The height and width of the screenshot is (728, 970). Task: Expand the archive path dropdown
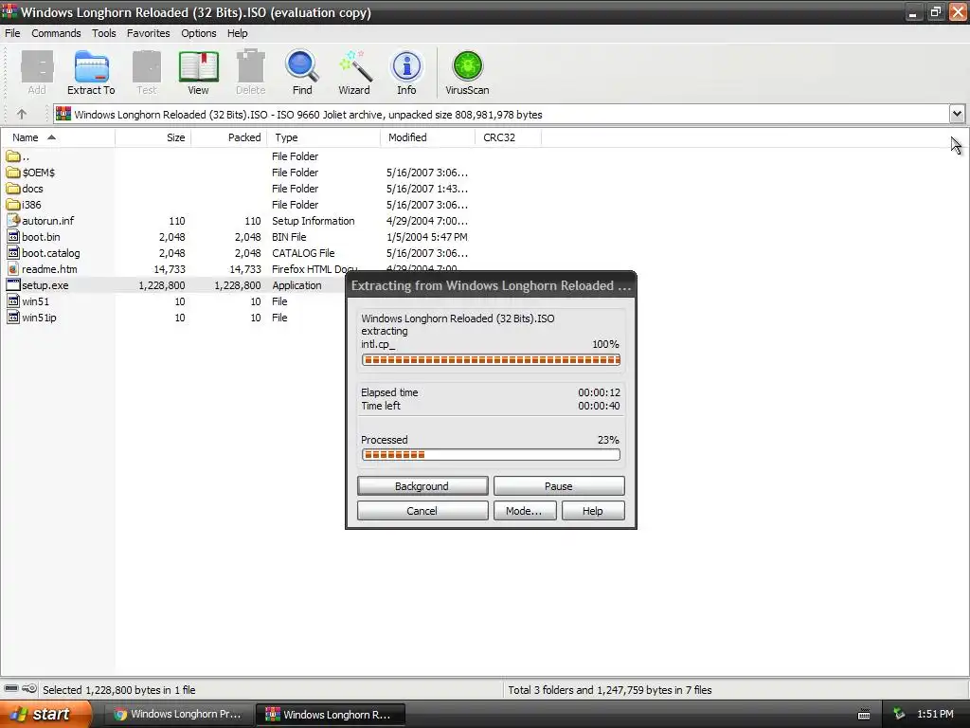[x=957, y=114]
